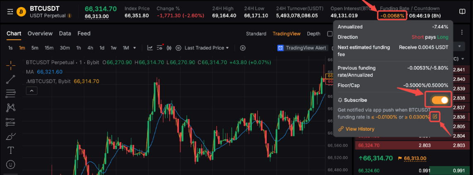Select the crosshair cursor tool
Screen dimensions: 473x175
tap(11, 65)
